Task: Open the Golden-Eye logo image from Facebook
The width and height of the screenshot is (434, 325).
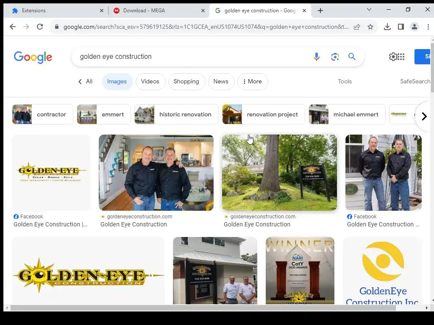Action: click(51, 173)
